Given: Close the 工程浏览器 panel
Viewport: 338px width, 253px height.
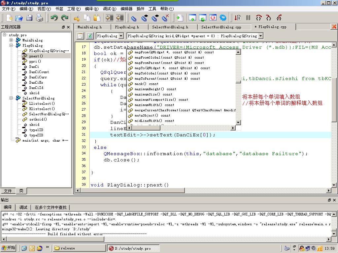Looking at the screenshot, I should (x=68, y=27).
